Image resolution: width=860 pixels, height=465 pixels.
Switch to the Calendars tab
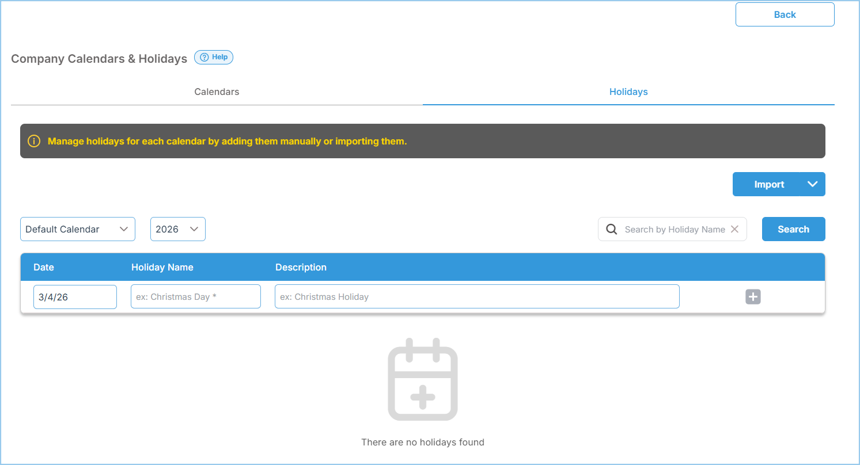[217, 92]
